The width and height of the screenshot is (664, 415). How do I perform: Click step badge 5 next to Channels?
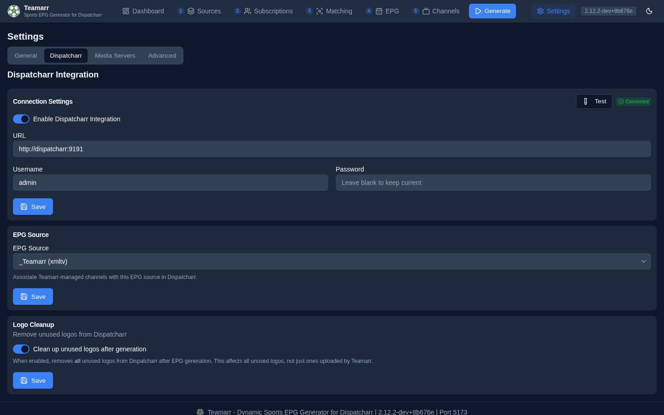point(416,11)
